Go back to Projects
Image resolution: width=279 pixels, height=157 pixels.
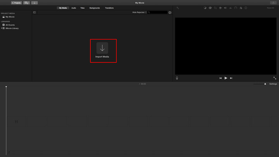[16, 3]
